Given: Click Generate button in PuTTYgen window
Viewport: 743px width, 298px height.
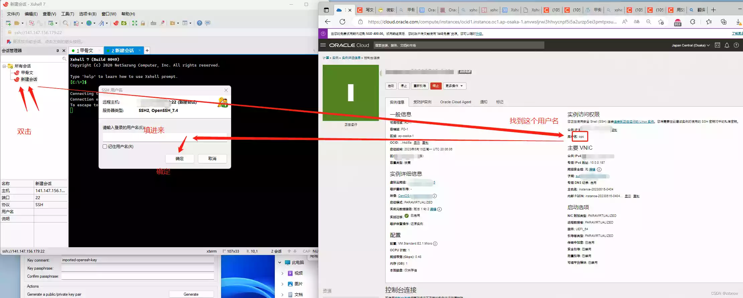Looking at the screenshot, I should tap(191, 294).
